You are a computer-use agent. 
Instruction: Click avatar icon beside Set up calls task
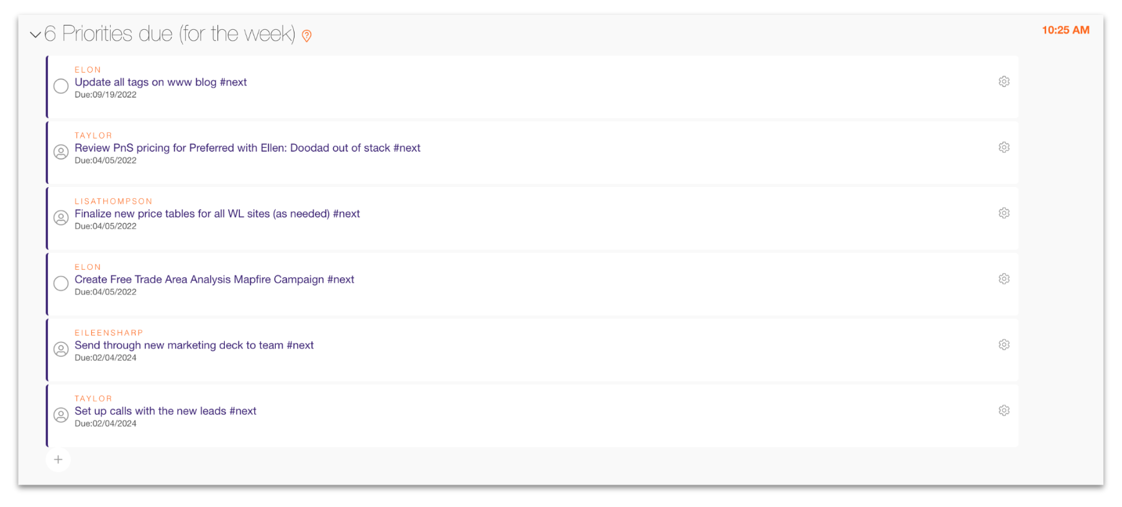(61, 415)
